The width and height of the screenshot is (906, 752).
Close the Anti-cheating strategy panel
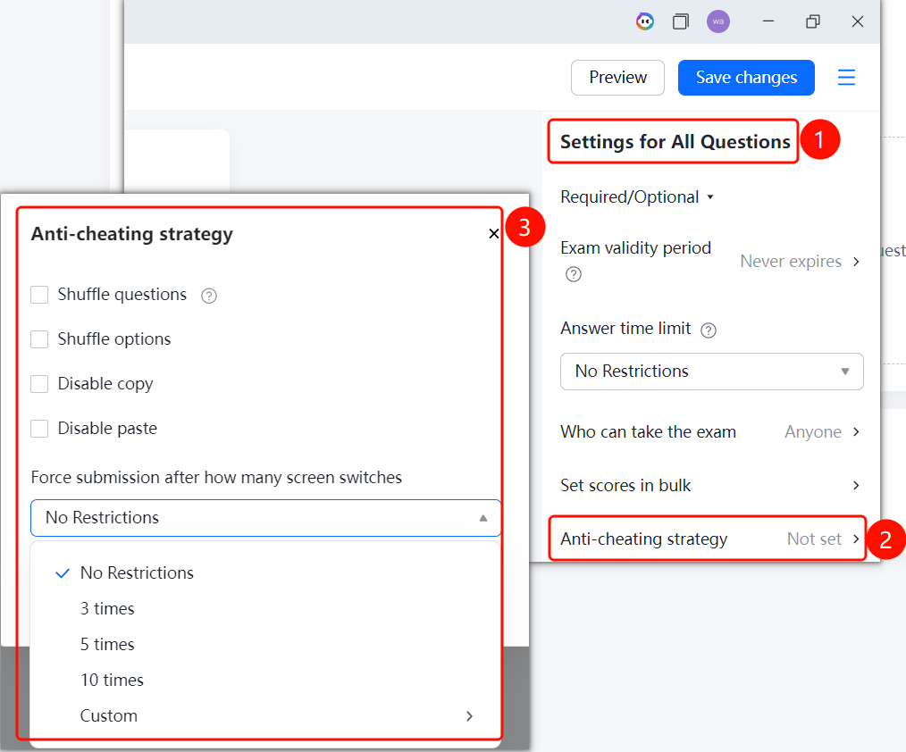click(493, 233)
